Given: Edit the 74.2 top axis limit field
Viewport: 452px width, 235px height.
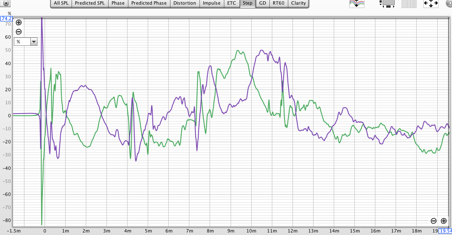Looking at the screenshot, I should tap(6, 19).
